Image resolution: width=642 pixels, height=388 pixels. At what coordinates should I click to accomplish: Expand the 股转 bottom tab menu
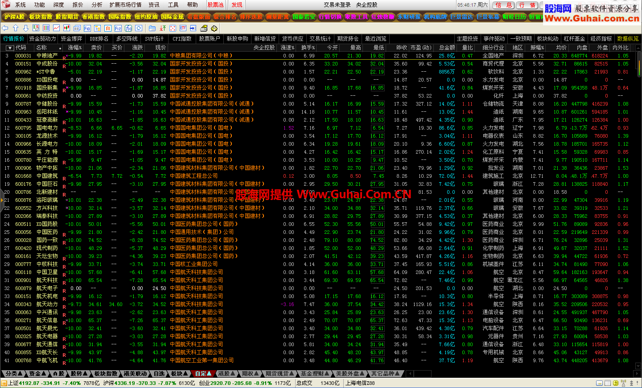(x=79, y=374)
